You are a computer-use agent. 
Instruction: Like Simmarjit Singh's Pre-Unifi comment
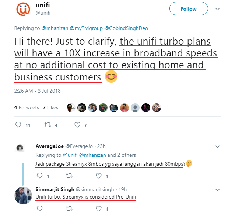tap(99, 208)
